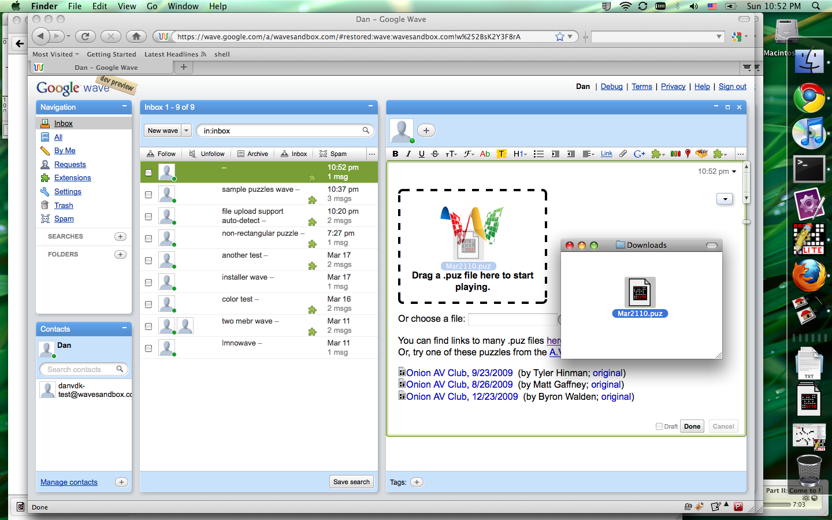The width and height of the screenshot is (832, 520).
Task: Open the Extensions navigation link
Action: (73, 177)
